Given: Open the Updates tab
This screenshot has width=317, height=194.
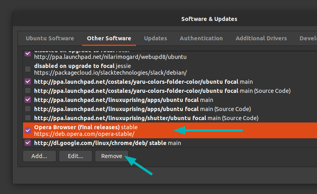Looking at the screenshot, I should [156, 38].
